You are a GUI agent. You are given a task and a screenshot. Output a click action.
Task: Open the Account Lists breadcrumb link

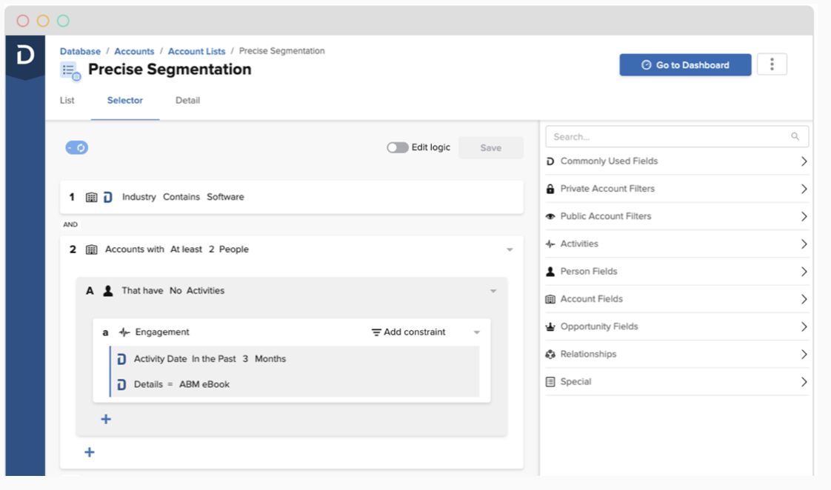[x=196, y=52]
